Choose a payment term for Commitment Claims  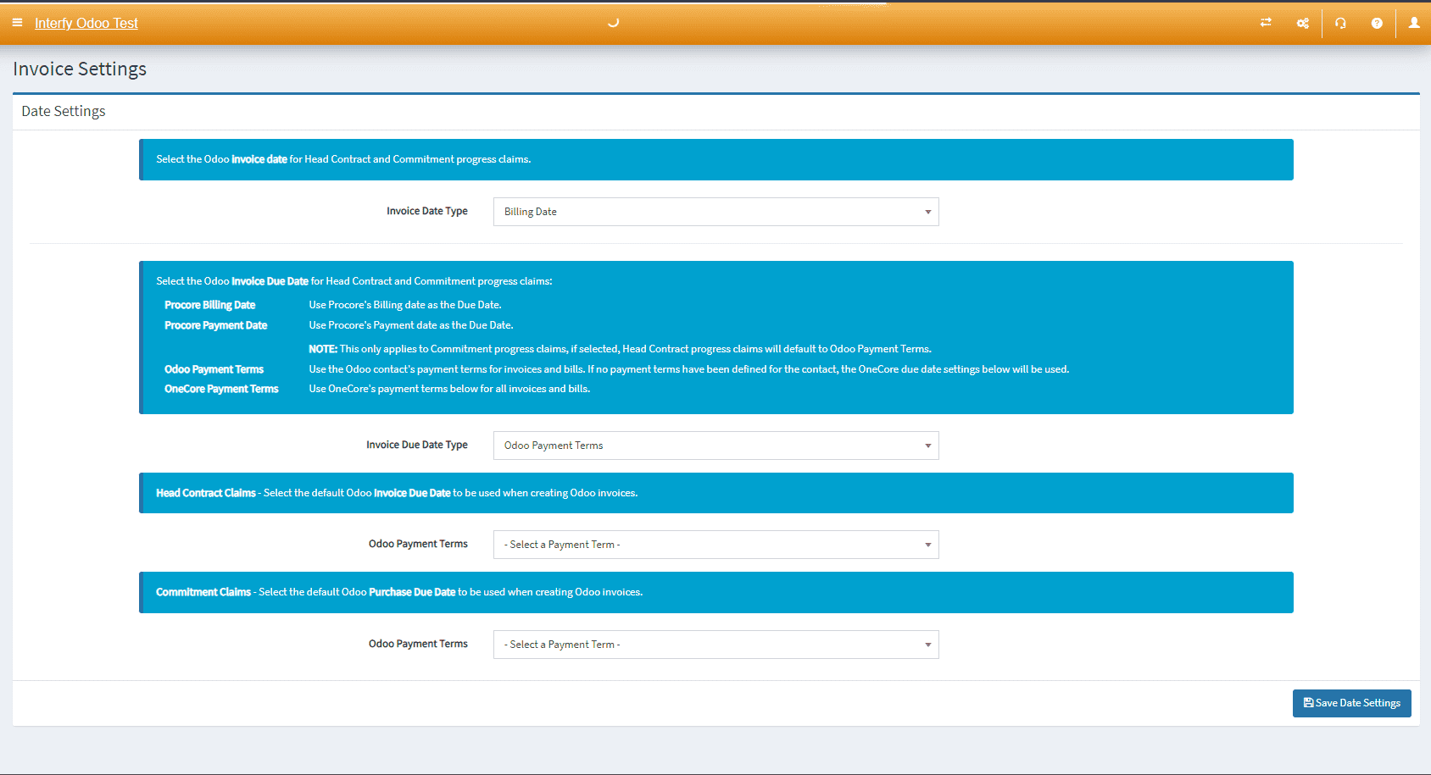(x=715, y=645)
